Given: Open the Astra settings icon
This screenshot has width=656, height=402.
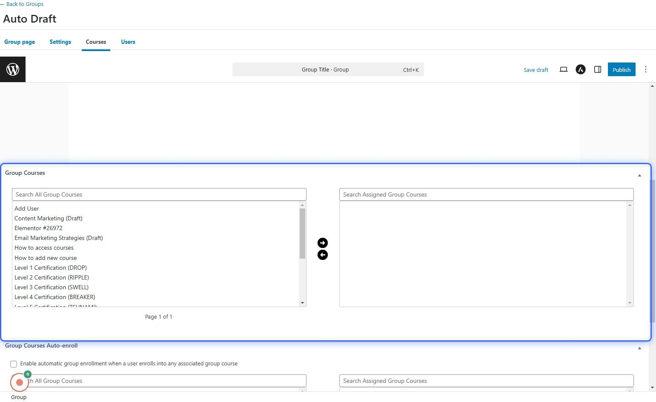Looking at the screenshot, I should click(580, 70).
